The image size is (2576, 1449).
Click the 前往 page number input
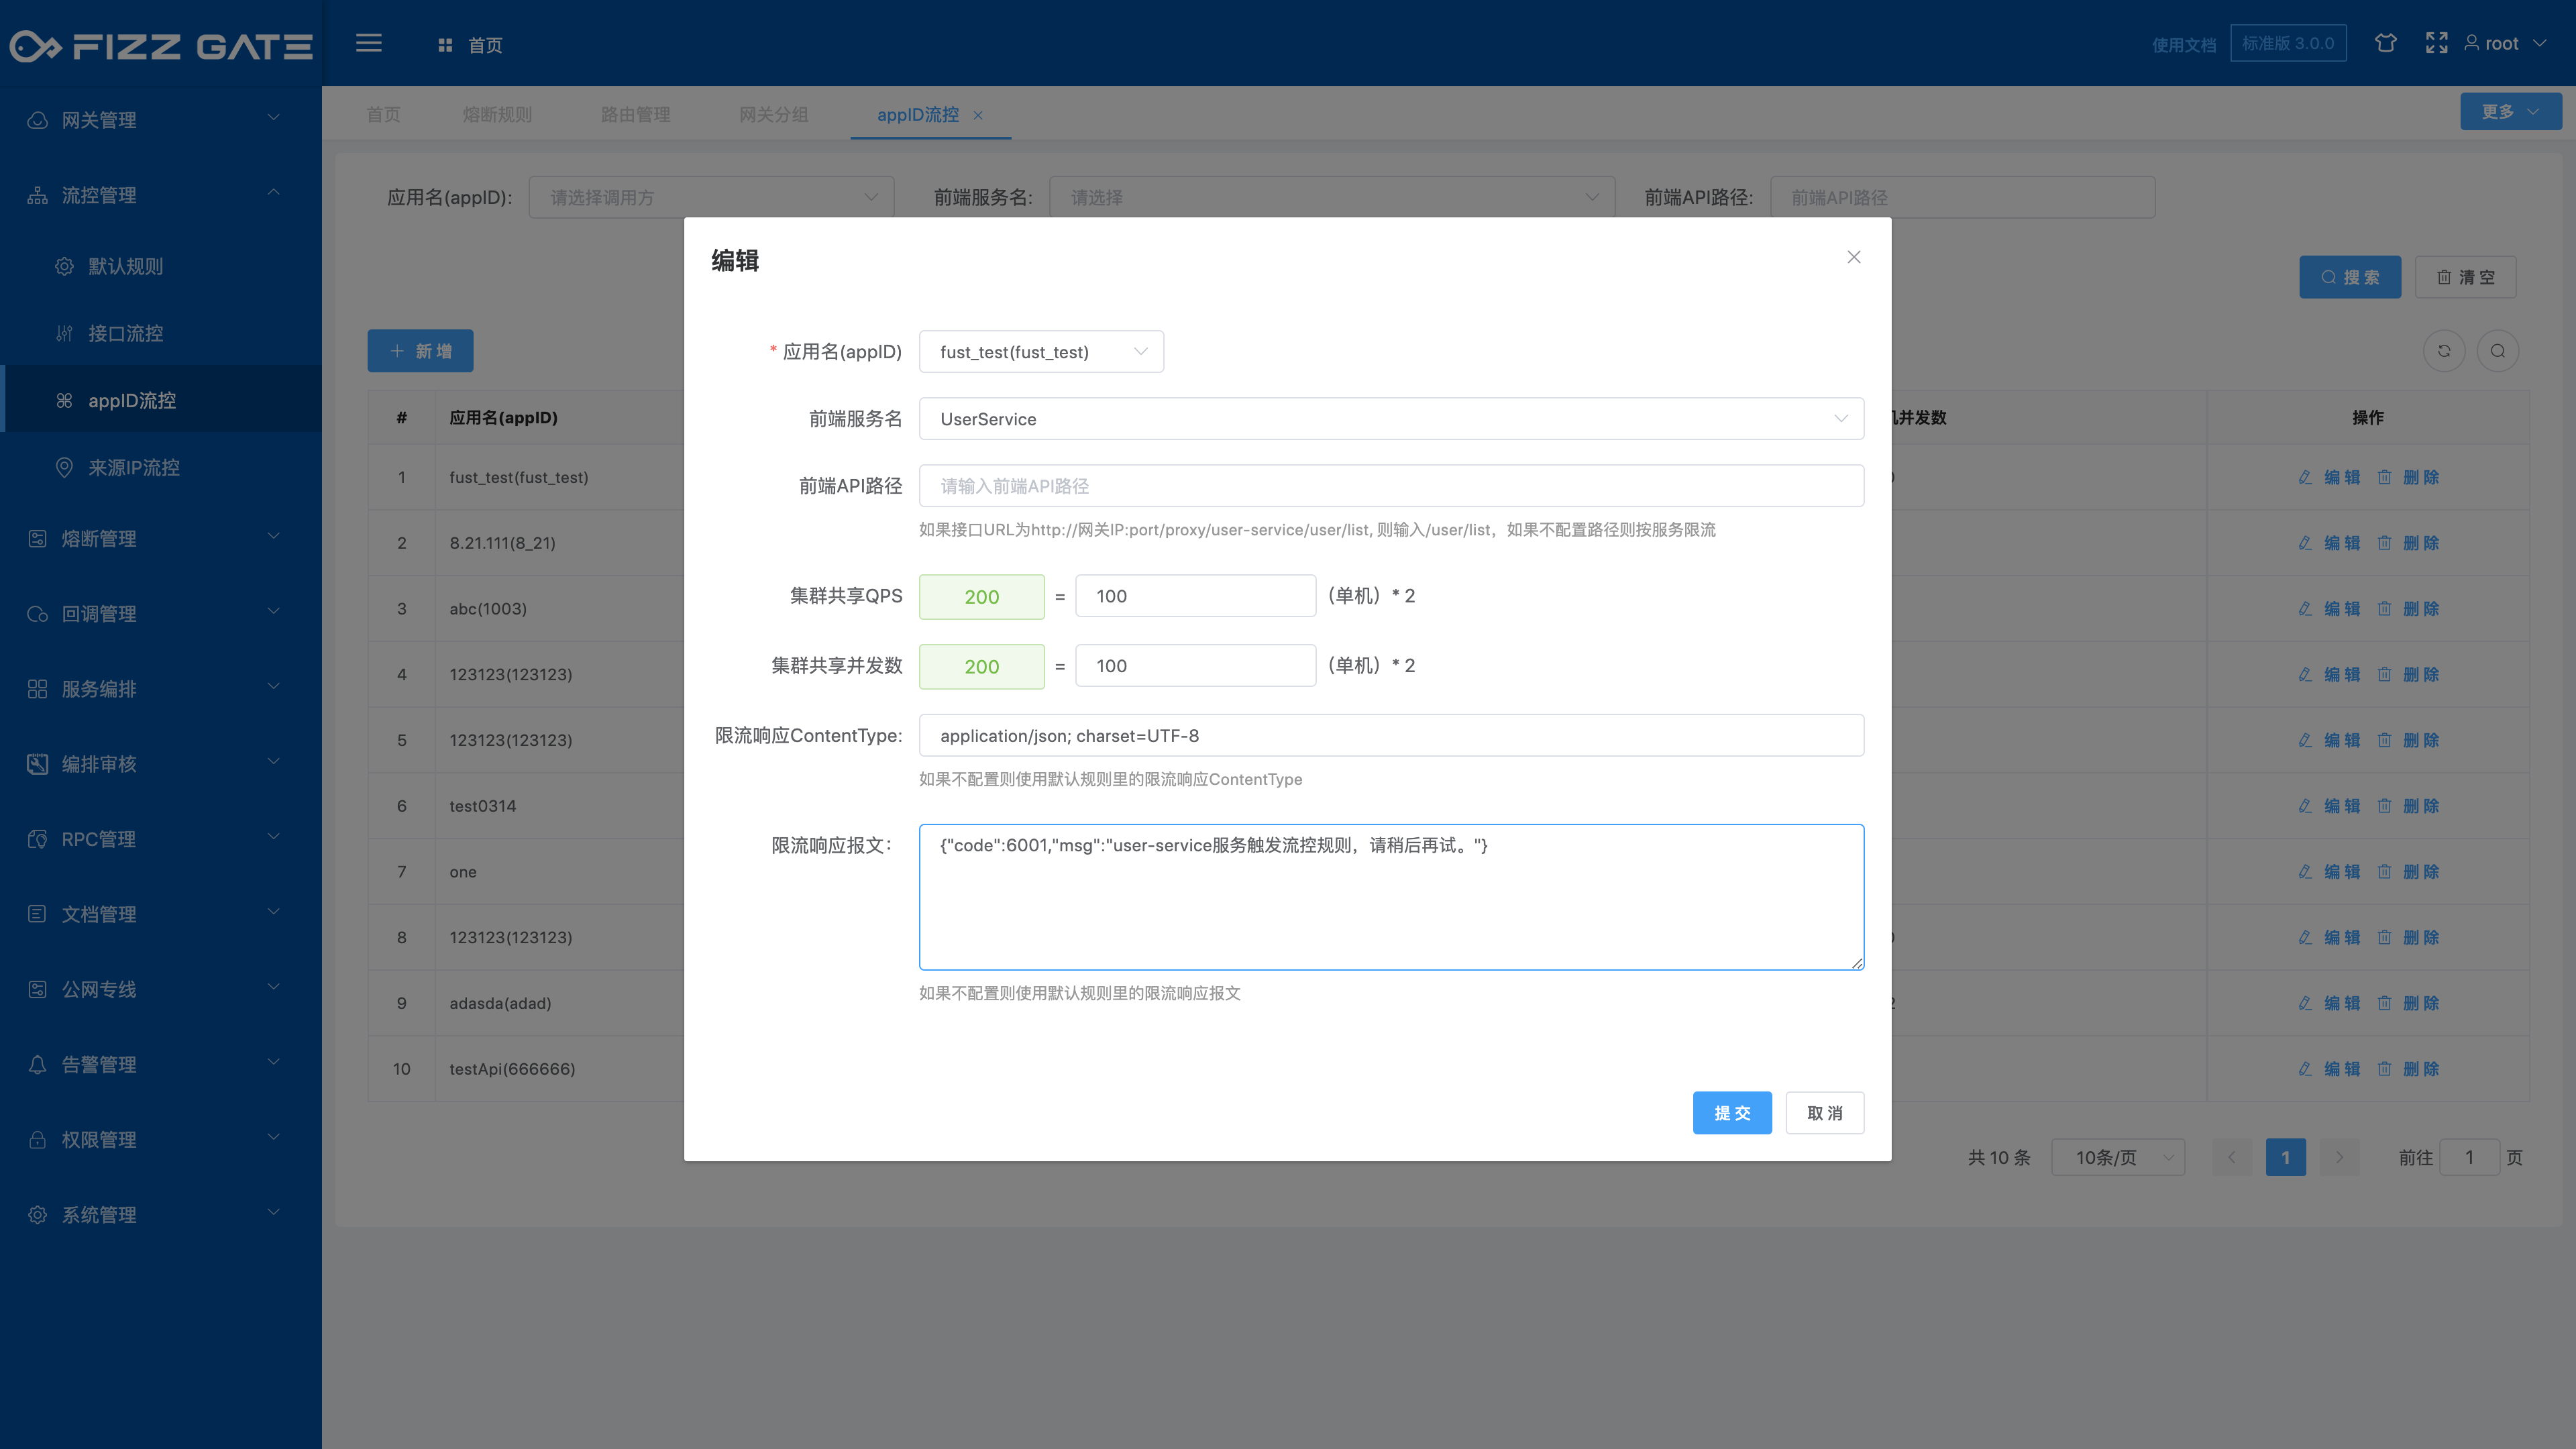pyautogui.click(x=2469, y=1157)
